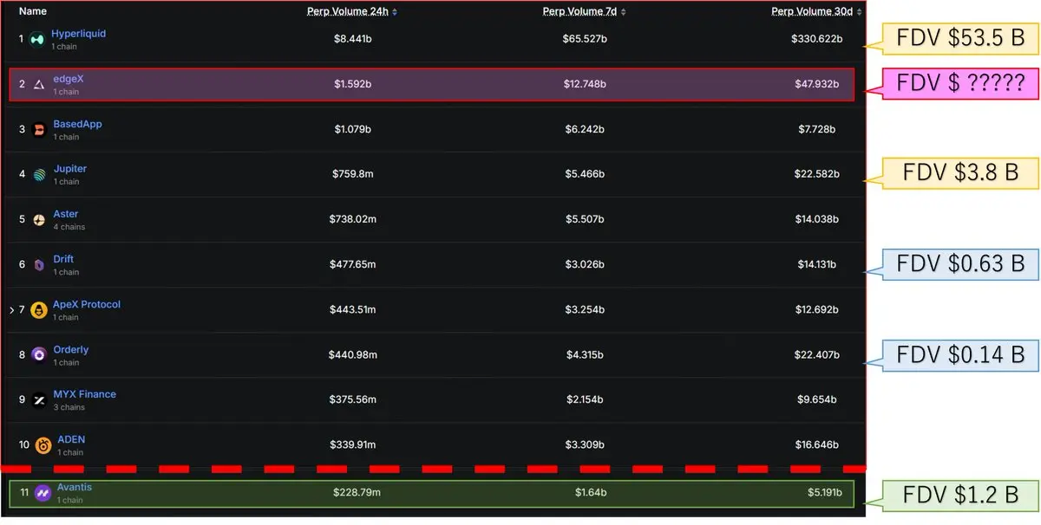Click edgeX 30d volume $47.932b
The image size is (1041, 525).
pyautogui.click(x=817, y=85)
